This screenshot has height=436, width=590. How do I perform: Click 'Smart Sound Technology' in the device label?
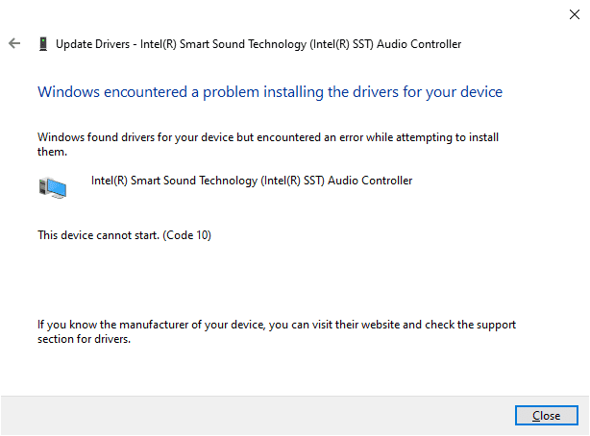click(x=189, y=181)
